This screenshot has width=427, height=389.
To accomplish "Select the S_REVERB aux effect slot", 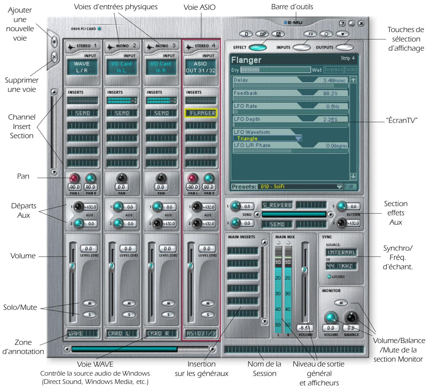I will 277,205.
